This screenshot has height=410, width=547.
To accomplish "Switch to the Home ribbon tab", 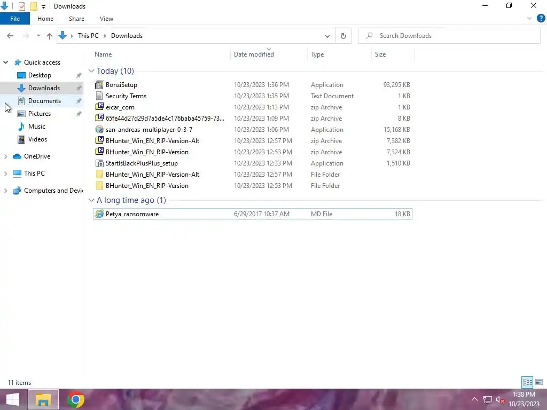I will point(45,19).
